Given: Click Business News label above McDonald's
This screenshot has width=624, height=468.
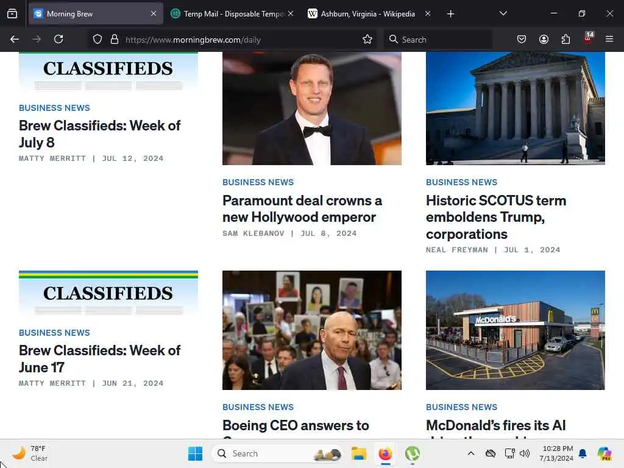Looking at the screenshot, I should pos(462,407).
